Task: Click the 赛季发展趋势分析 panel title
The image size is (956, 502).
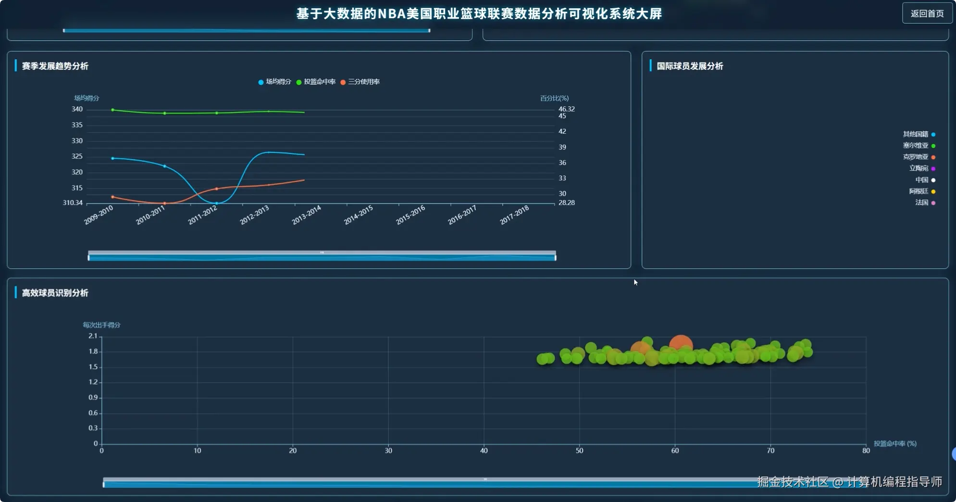Action: pos(55,66)
